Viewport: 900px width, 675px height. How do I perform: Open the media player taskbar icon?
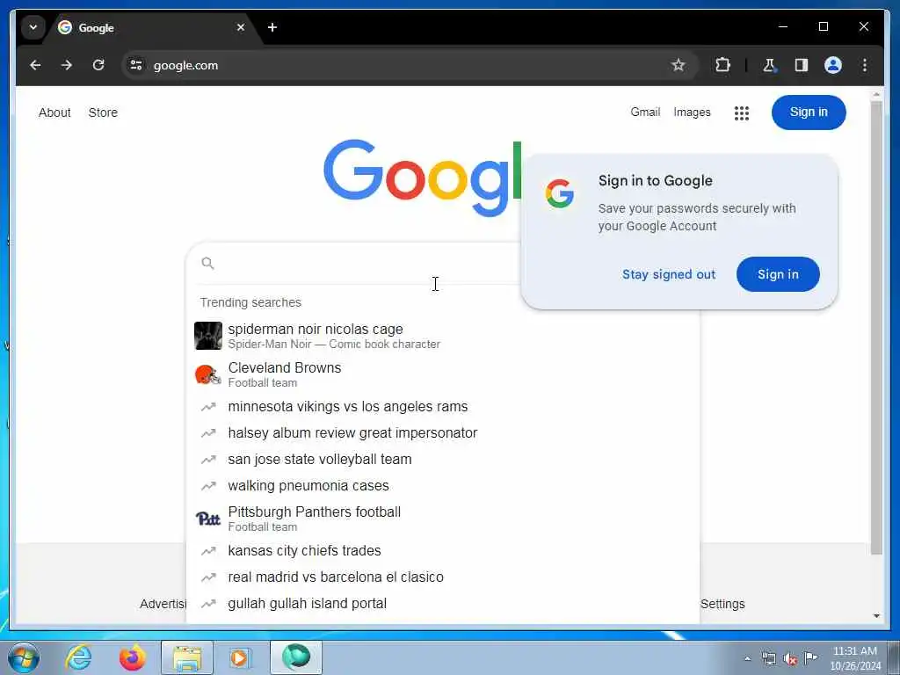239,657
